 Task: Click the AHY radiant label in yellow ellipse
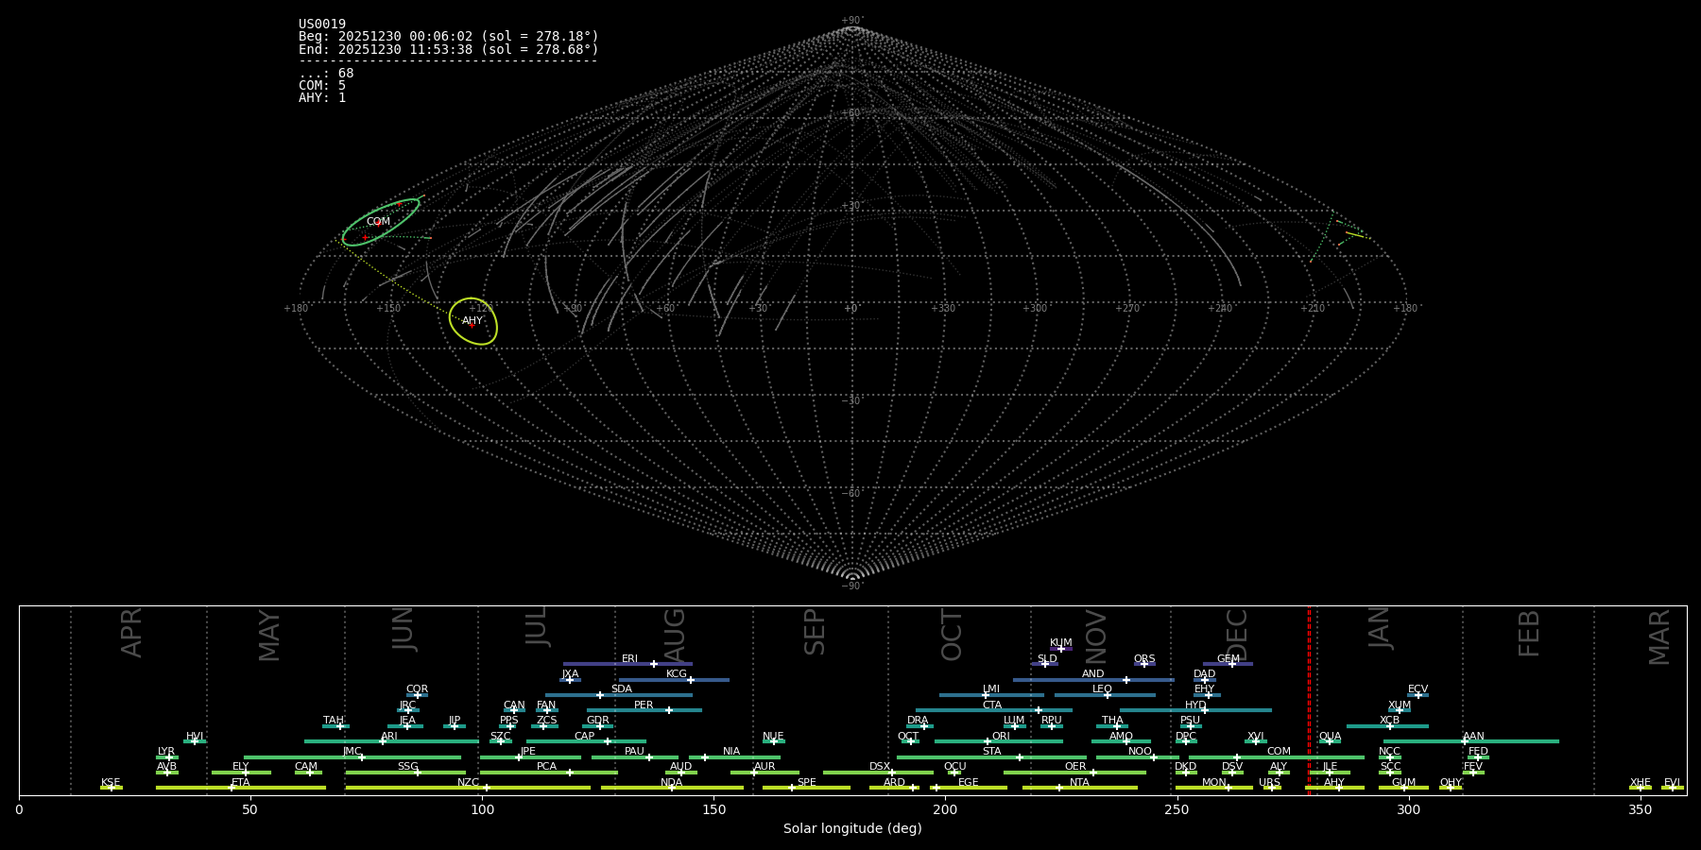coord(472,321)
